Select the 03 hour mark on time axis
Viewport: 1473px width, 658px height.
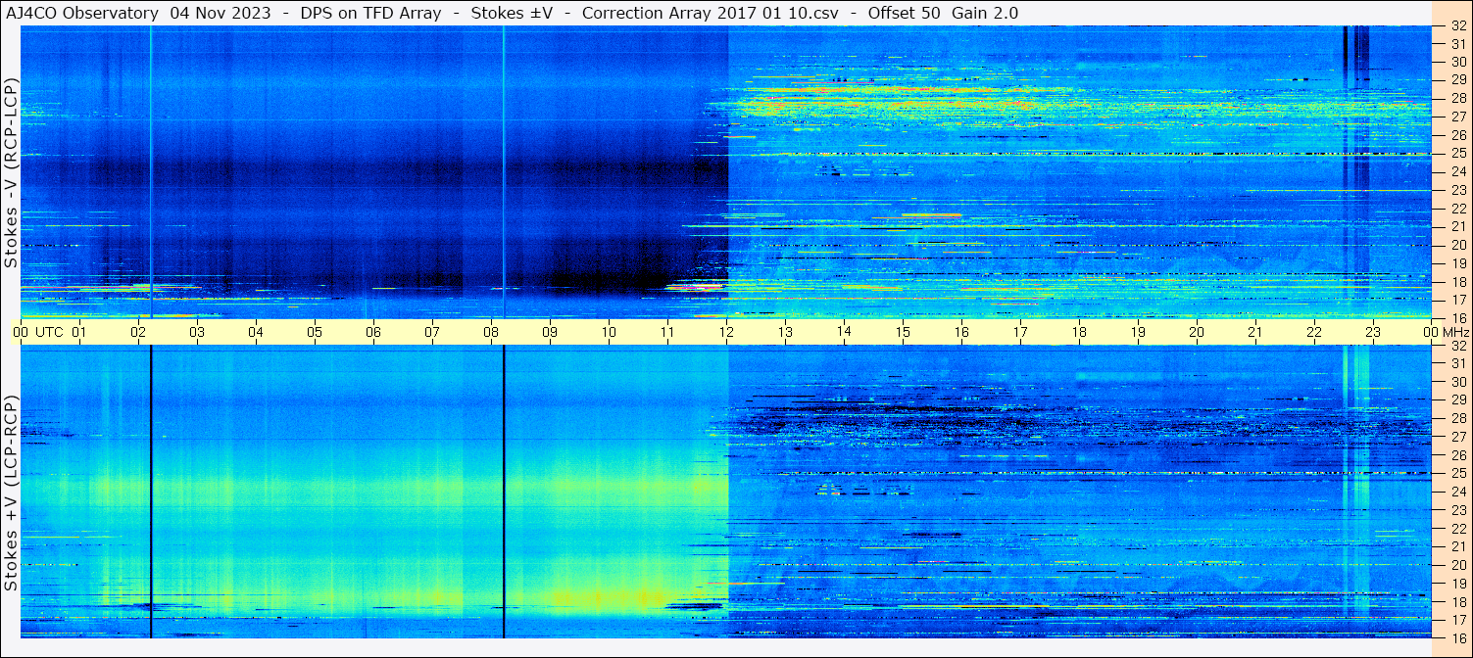tap(197, 333)
